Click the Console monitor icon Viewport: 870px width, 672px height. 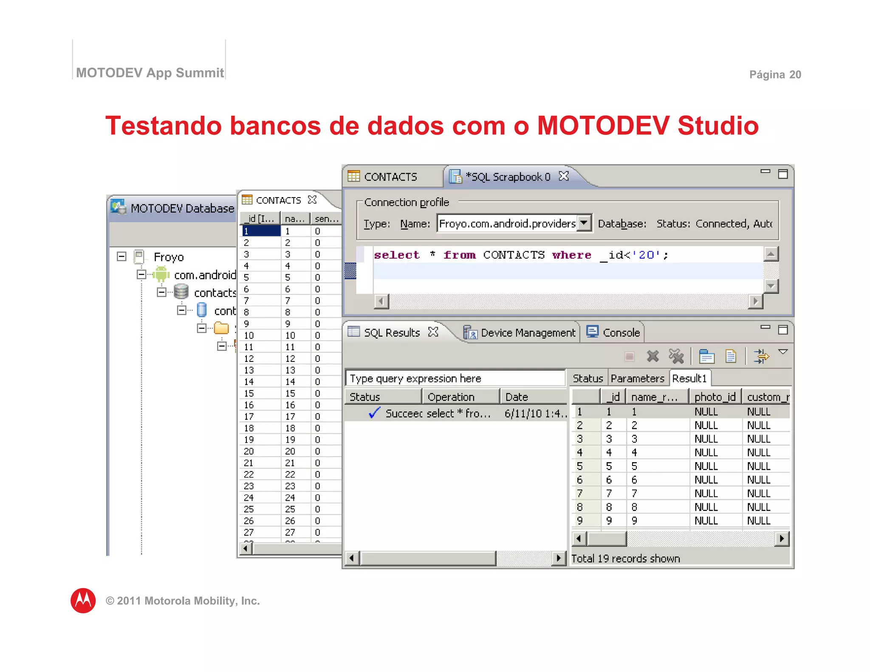pyautogui.click(x=592, y=332)
